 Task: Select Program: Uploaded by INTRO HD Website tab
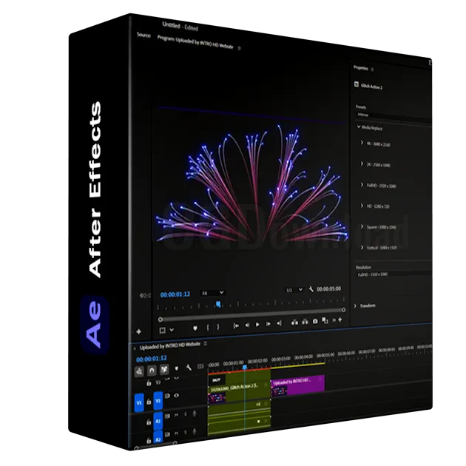(195, 42)
